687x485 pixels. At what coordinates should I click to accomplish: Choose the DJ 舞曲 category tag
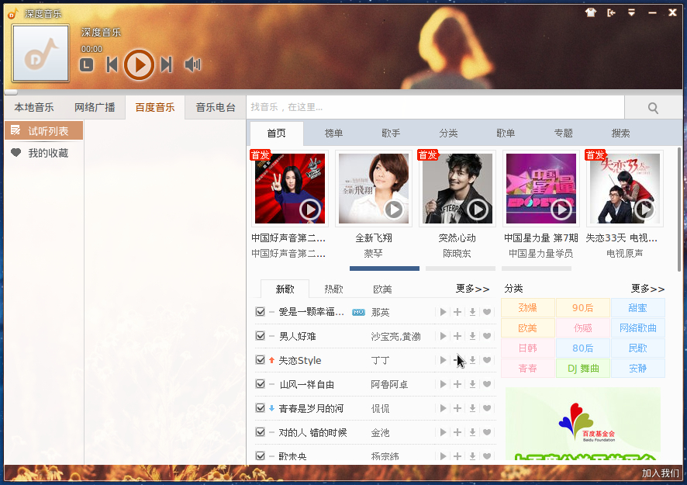pos(583,369)
